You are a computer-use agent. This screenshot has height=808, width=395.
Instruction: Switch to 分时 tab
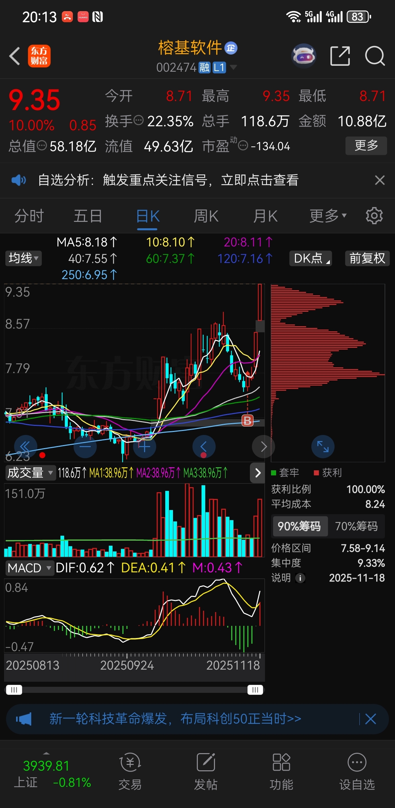(x=29, y=216)
